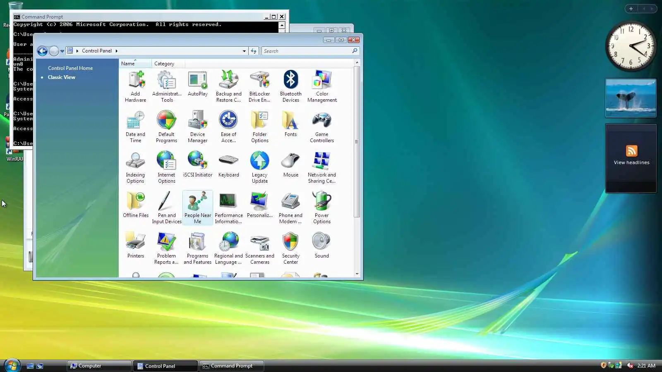Open Network and Sharing Center
The height and width of the screenshot is (372, 662).
tap(322, 167)
